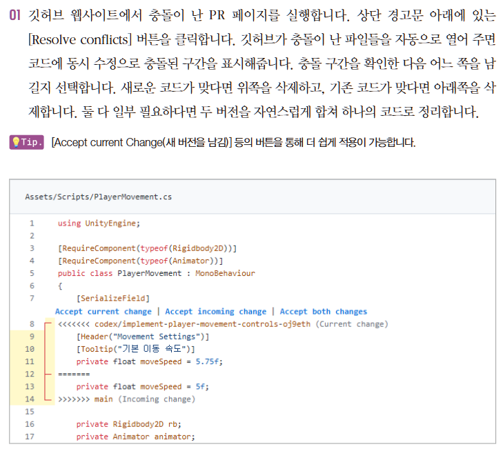Screen dimensions: 503x449
Task: Click the [Header("Movement Settings")] line
Action: click(143, 337)
